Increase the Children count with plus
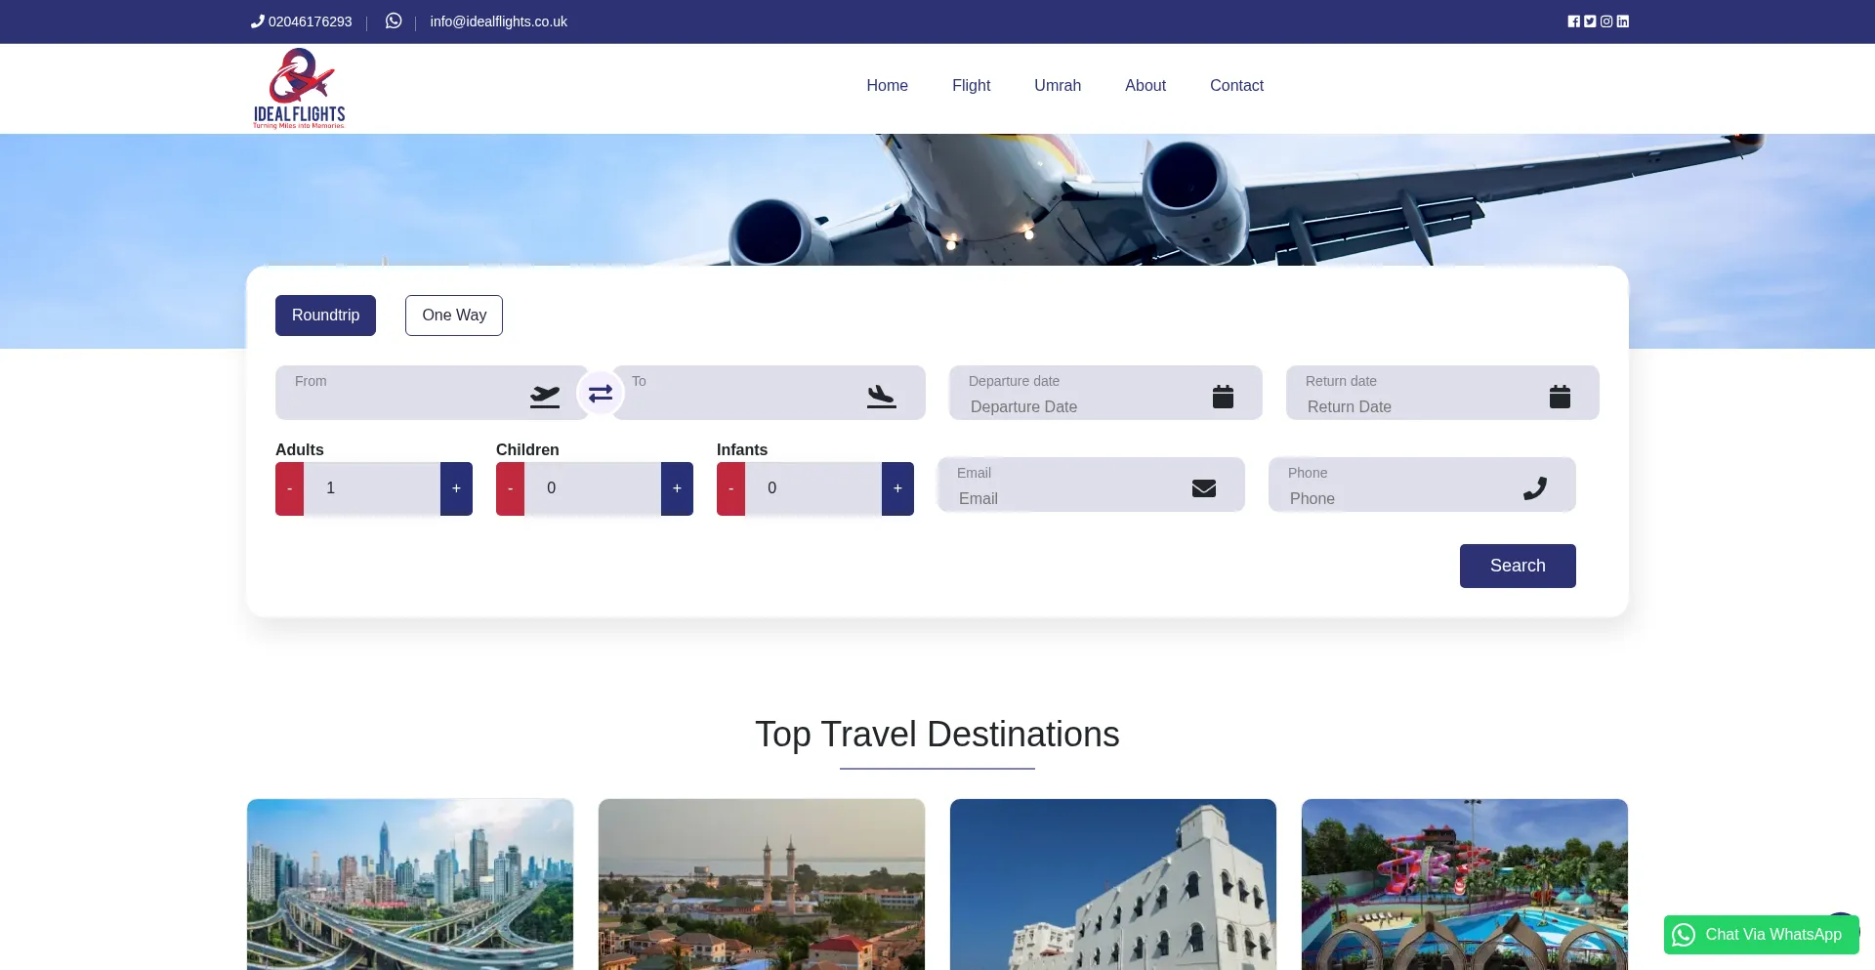 (x=677, y=488)
